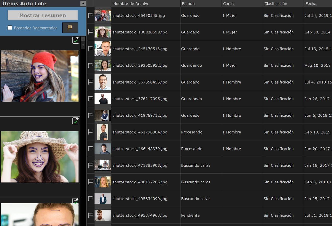Sort by Fecha column header
The image size is (332, 226).
coord(318,4)
